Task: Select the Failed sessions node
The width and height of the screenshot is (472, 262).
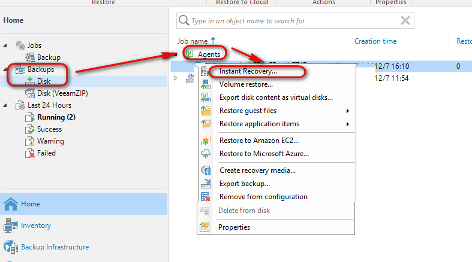Action: coord(46,153)
